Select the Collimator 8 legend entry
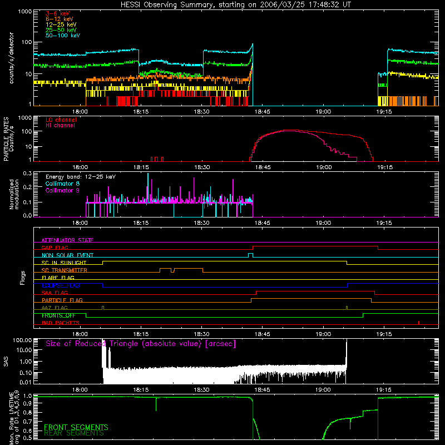The width and height of the screenshot is (445, 445). tap(62, 184)
